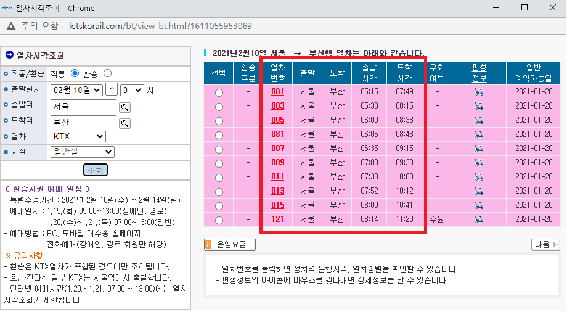Viewport: 567px width, 312px height.
Task: Open the departure hour dropdown
Action: 132,90
